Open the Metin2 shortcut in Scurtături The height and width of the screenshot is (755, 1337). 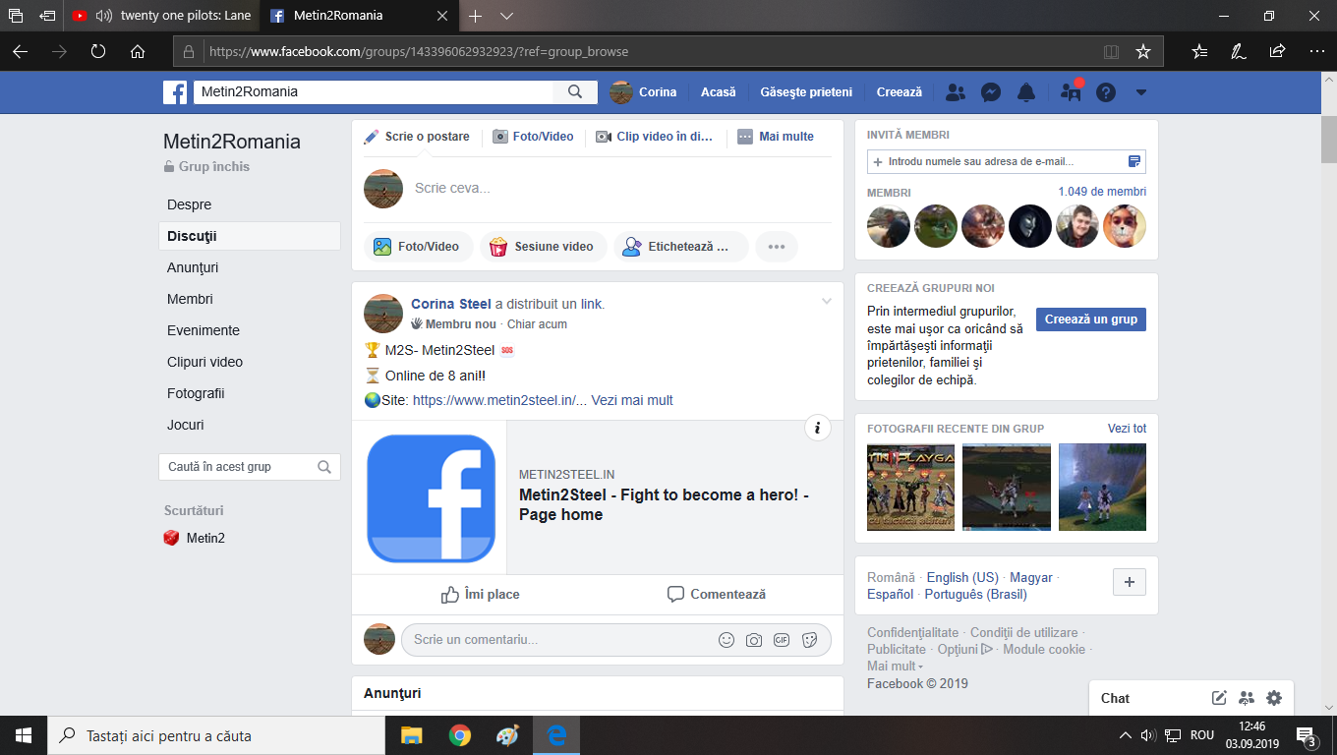(x=195, y=538)
